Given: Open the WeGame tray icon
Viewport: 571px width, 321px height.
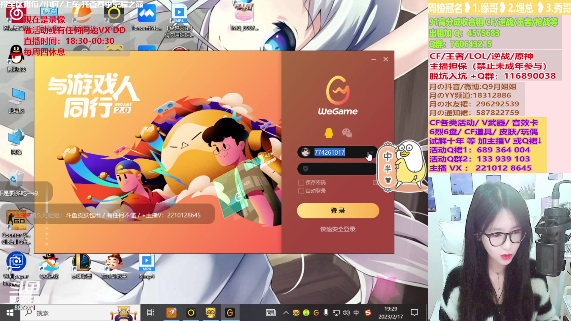Looking at the screenshot, I should coord(316,313).
